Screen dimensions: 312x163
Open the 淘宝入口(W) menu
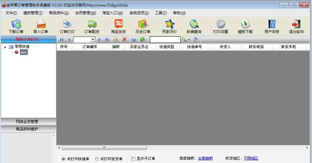pyautogui.click(x=113, y=13)
